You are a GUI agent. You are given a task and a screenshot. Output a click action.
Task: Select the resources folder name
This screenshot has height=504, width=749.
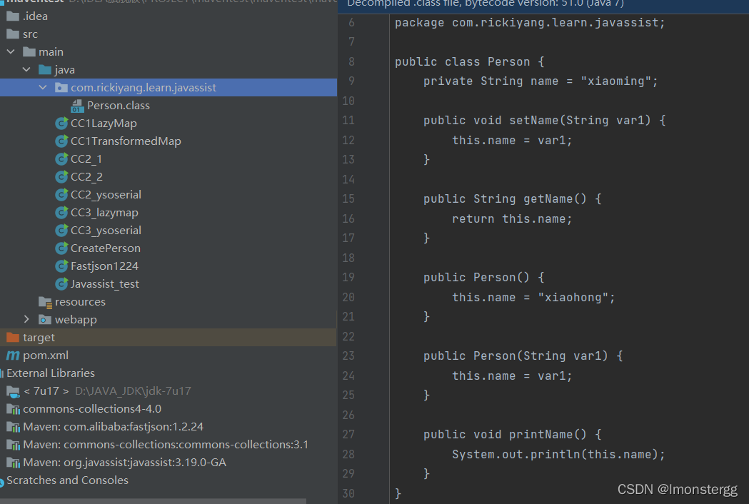[80, 302]
